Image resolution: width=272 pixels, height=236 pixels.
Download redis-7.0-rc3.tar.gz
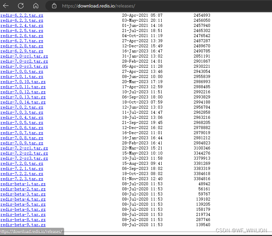[x=24, y=66]
